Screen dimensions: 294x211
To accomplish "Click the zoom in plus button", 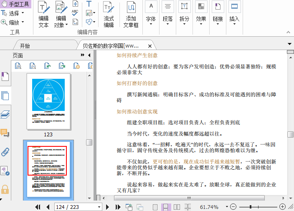I will (282, 207).
